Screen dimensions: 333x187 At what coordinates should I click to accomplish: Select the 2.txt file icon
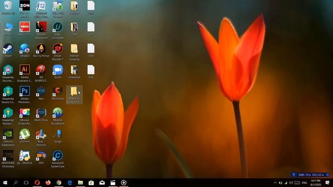click(x=91, y=29)
